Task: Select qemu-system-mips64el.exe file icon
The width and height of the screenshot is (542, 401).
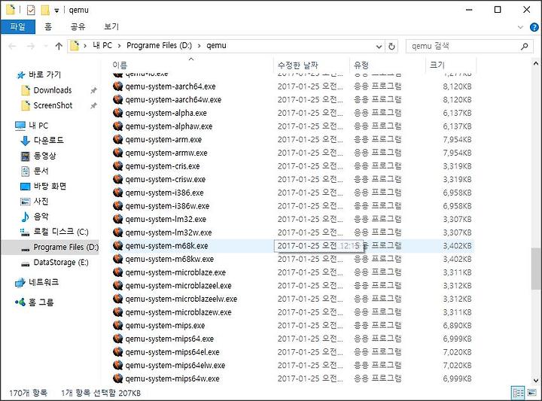Action: pos(118,352)
